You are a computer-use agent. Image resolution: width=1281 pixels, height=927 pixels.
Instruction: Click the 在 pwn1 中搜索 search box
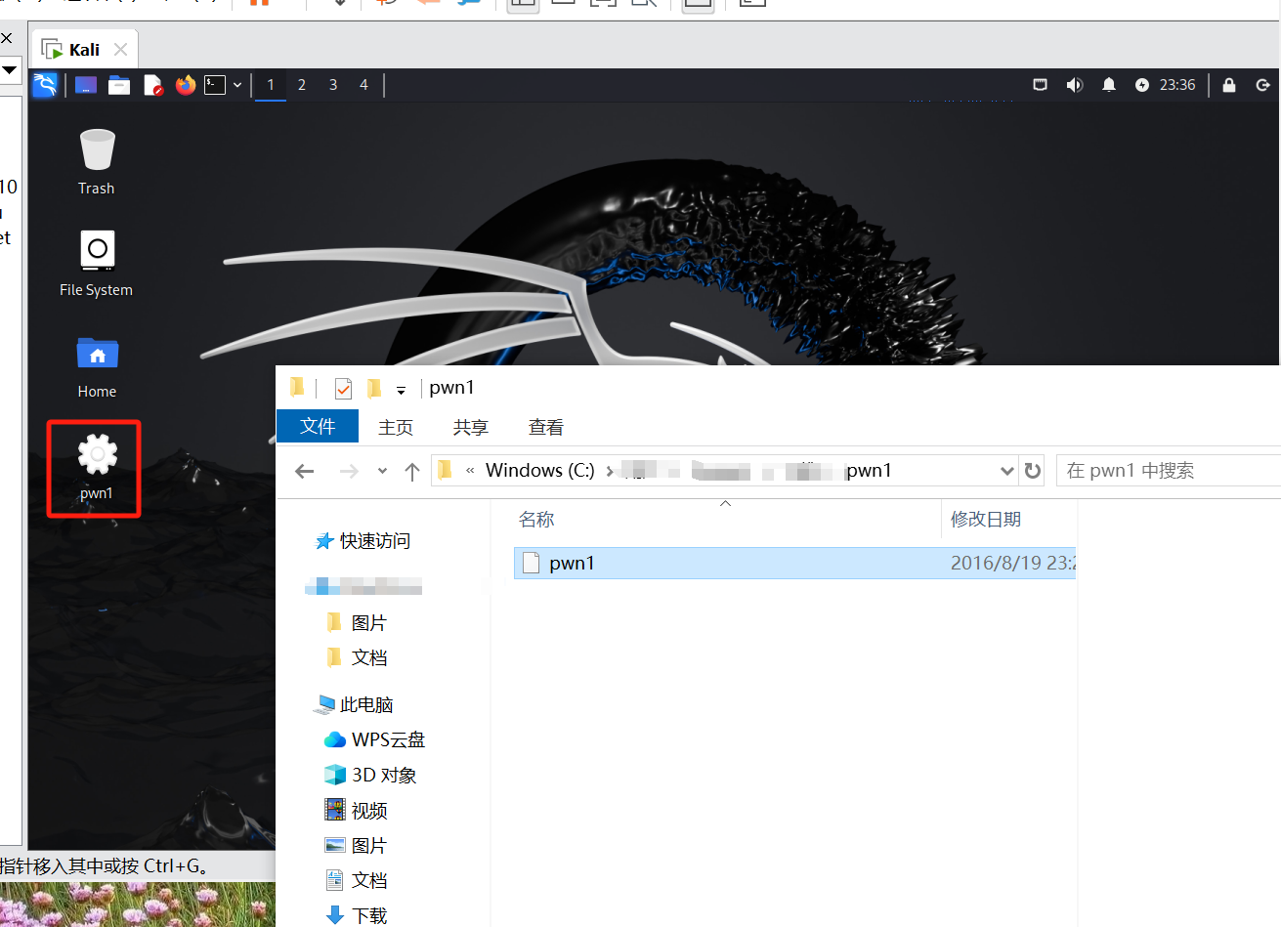(x=1169, y=470)
